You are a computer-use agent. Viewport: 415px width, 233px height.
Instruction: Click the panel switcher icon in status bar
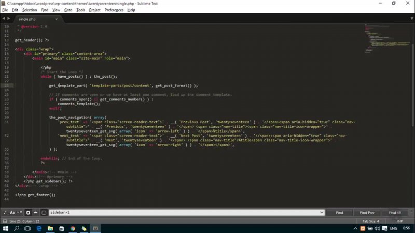[x=4, y=221]
